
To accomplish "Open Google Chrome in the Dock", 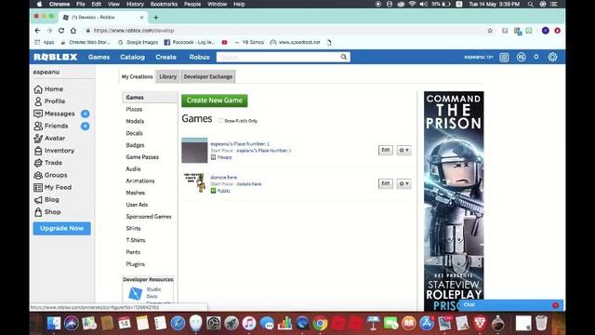I will click(320, 324).
